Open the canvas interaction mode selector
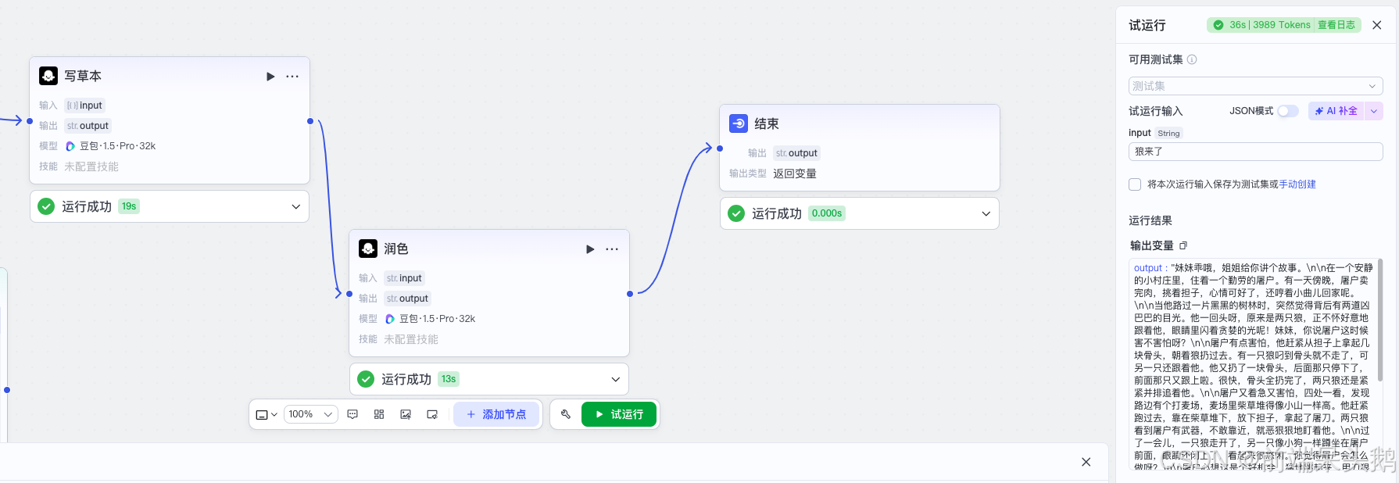This screenshot has height=483, width=1399. tap(267, 414)
